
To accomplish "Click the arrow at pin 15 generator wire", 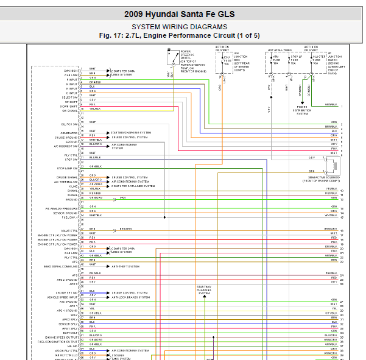I will (108, 133).
